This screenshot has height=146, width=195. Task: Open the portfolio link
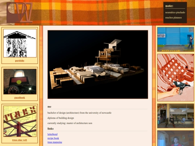[x=19, y=61]
